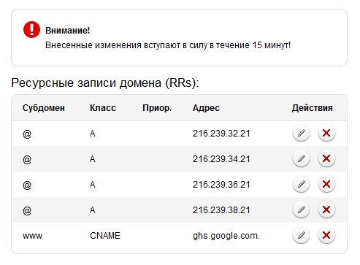360x265 pixels.
Task: Remove the 216.239.38.21 A record
Action: (x=326, y=210)
